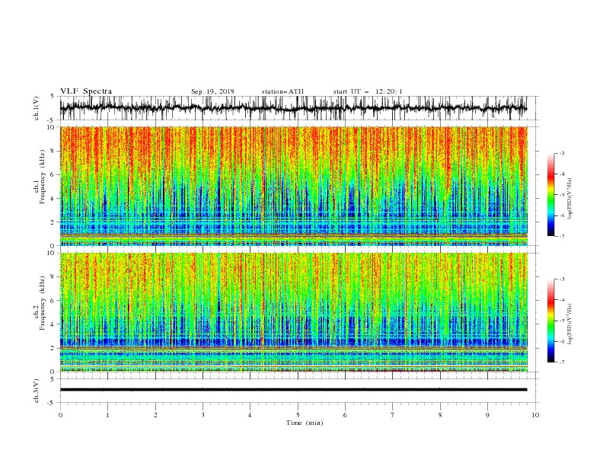603x466 pixels.
Task: Click the "-5" tick of the ch.3(V) axis
Action: [x=52, y=403]
